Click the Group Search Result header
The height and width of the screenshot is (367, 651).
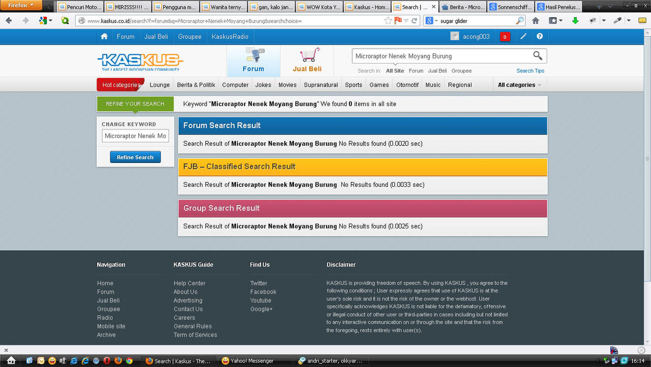coord(363,208)
